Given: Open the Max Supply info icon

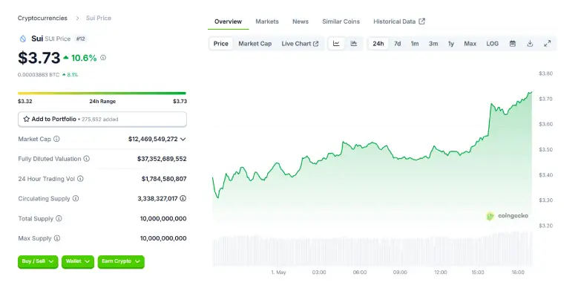Looking at the screenshot, I should pos(56,238).
